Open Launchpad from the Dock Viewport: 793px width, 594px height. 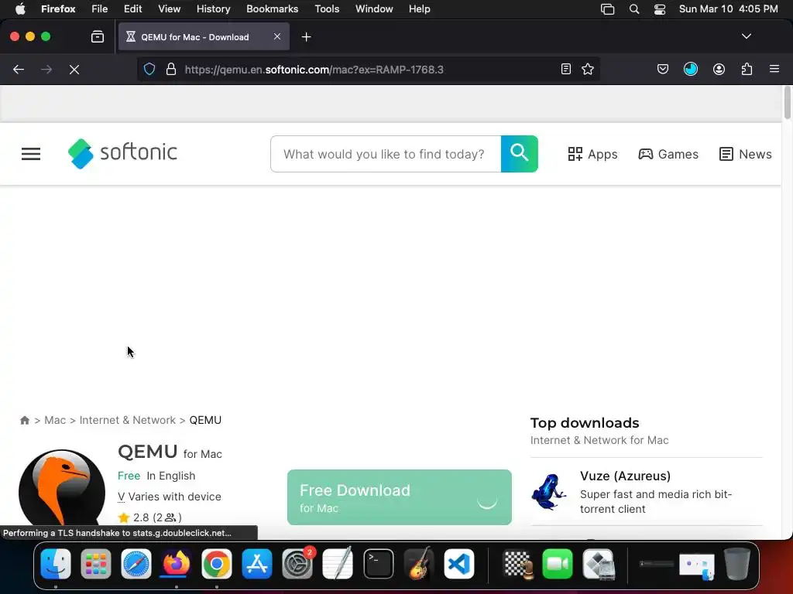point(95,564)
